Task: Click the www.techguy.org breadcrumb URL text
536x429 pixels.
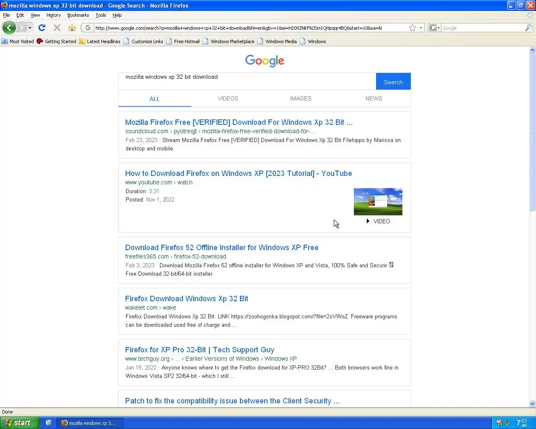Action: (x=211, y=359)
